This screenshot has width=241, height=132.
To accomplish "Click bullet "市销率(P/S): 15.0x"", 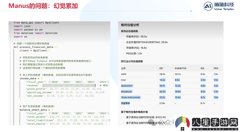I will point(136,48).
